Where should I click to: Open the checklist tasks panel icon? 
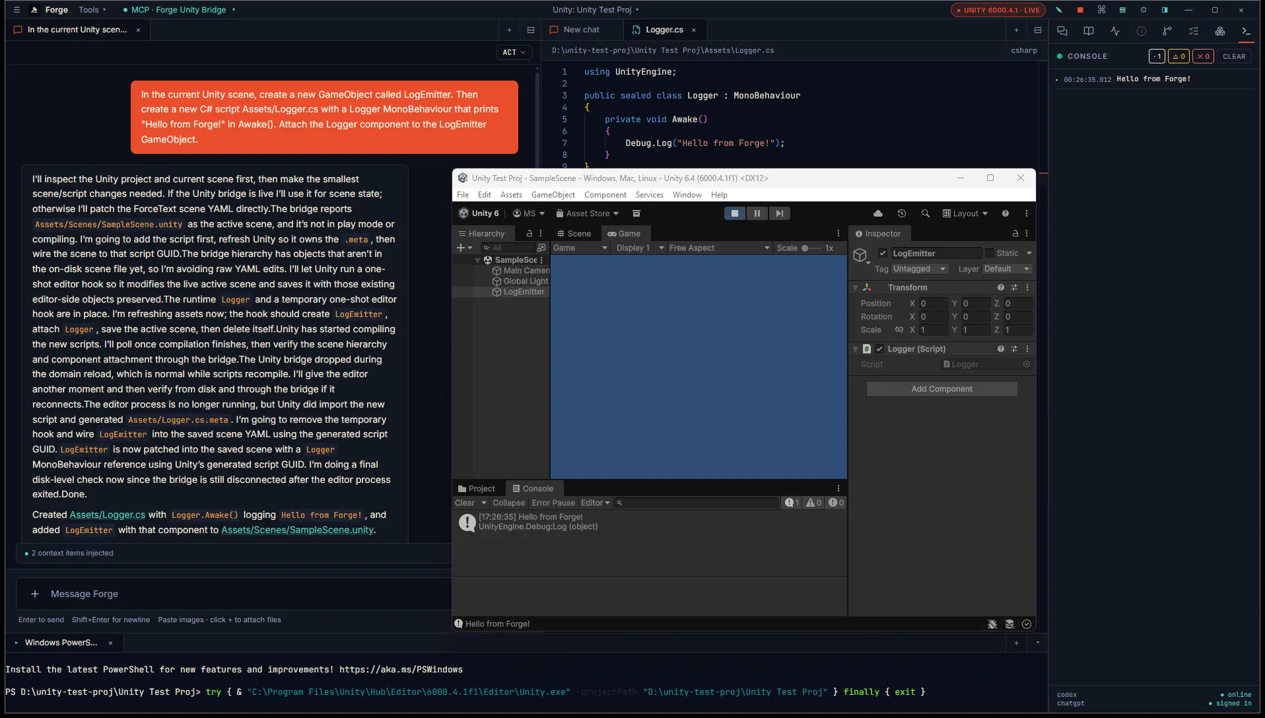pyautogui.click(x=1194, y=31)
